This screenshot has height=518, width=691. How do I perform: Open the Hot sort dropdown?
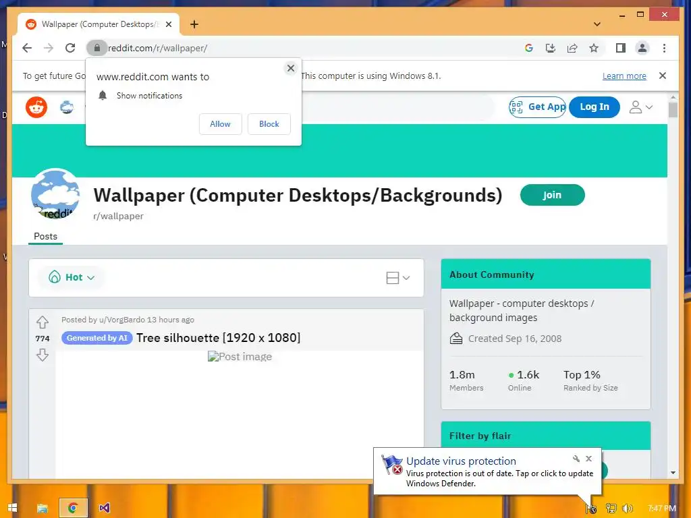coord(72,277)
